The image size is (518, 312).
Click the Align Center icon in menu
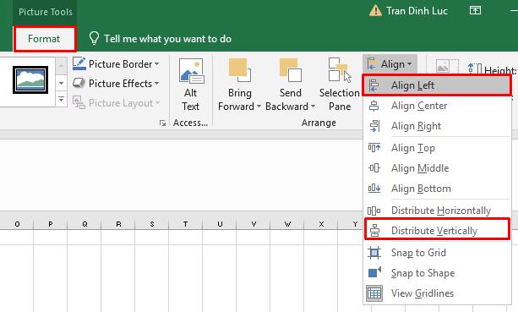pyautogui.click(x=374, y=106)
